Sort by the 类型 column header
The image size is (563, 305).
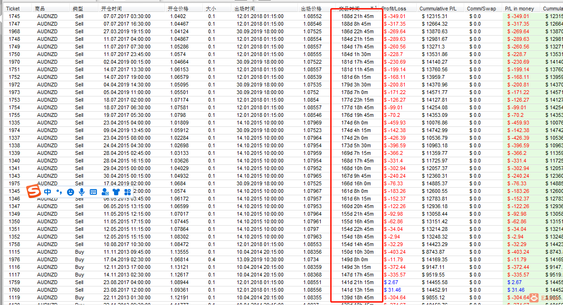point(77,8)
